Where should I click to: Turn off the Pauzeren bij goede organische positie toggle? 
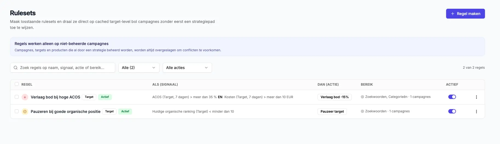pos(452,111)
